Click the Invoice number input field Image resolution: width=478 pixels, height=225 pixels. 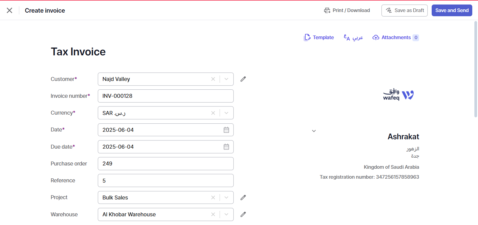(165, 96)
